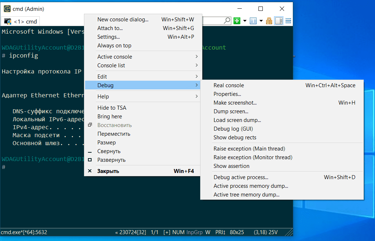Open Settings... from the menu
This screenshot has width=375, height=241.
(143, 37)
